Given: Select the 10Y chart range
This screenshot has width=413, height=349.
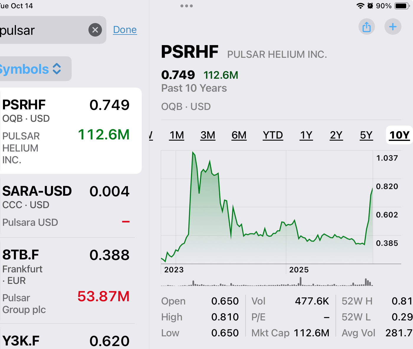Looking at the screenshot, I should 399,135.
